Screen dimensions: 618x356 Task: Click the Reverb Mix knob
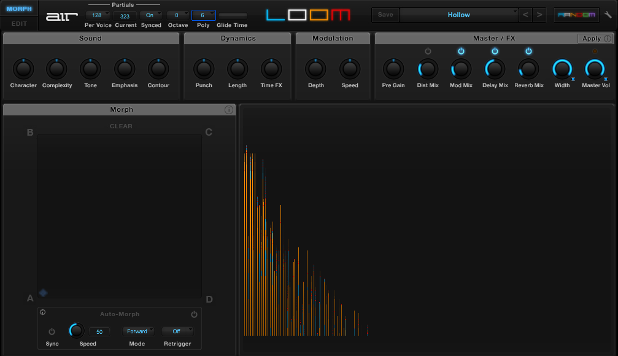click(528, 69)
